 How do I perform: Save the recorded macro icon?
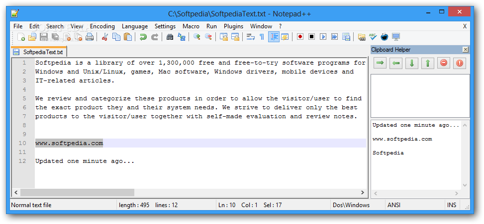point(346,37)
